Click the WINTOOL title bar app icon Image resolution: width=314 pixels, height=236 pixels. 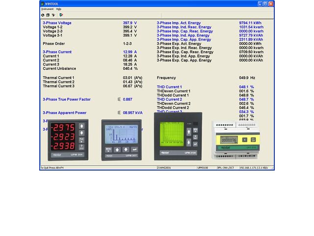43,3
